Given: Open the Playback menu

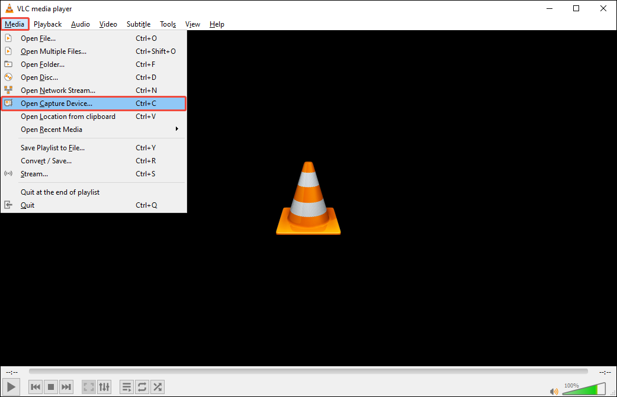Looking at the screenshot, I should pyautogui.click(x=47, y=24).
